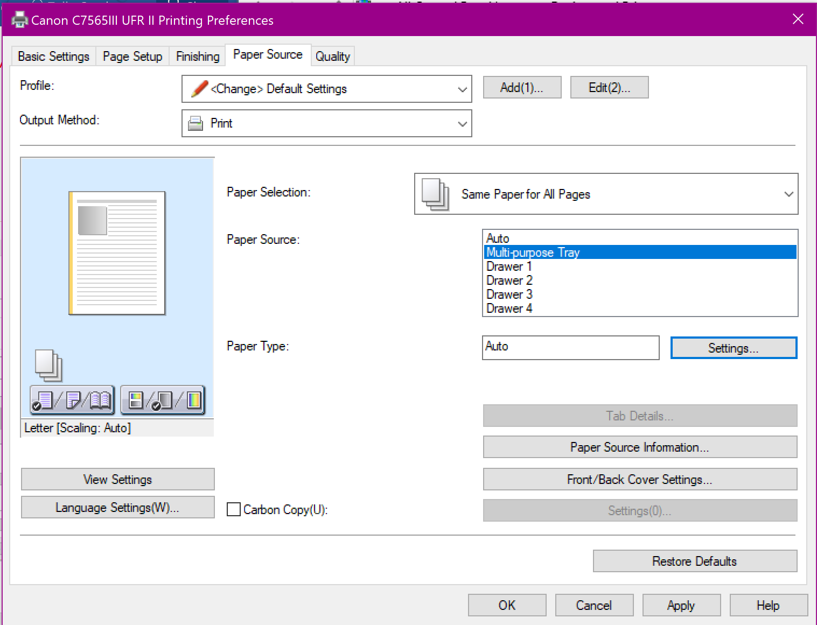Click the Edit(2)... profile button

pyautogui.click(x=609, y=87)
